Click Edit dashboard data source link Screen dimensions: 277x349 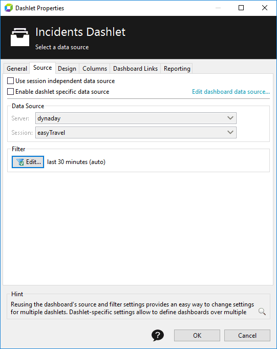click(231, 92)
